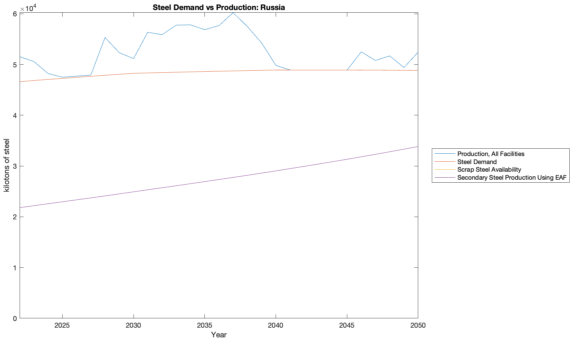
Task: Click the purple Secondary Steel legend line sample
Action: tap(444, 178)
